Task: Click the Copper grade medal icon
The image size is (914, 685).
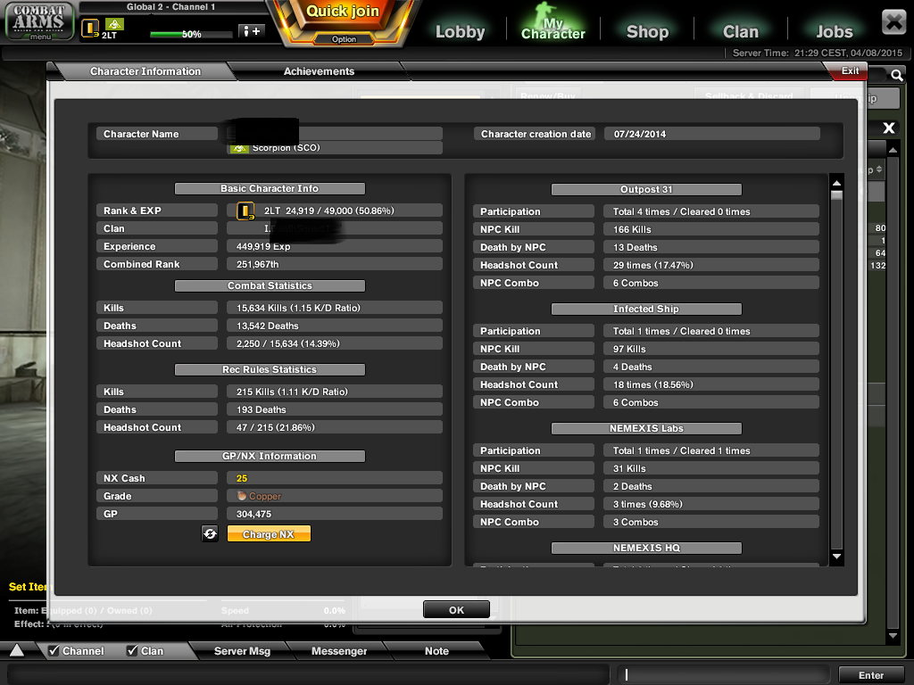Action: tap(241, 496)
